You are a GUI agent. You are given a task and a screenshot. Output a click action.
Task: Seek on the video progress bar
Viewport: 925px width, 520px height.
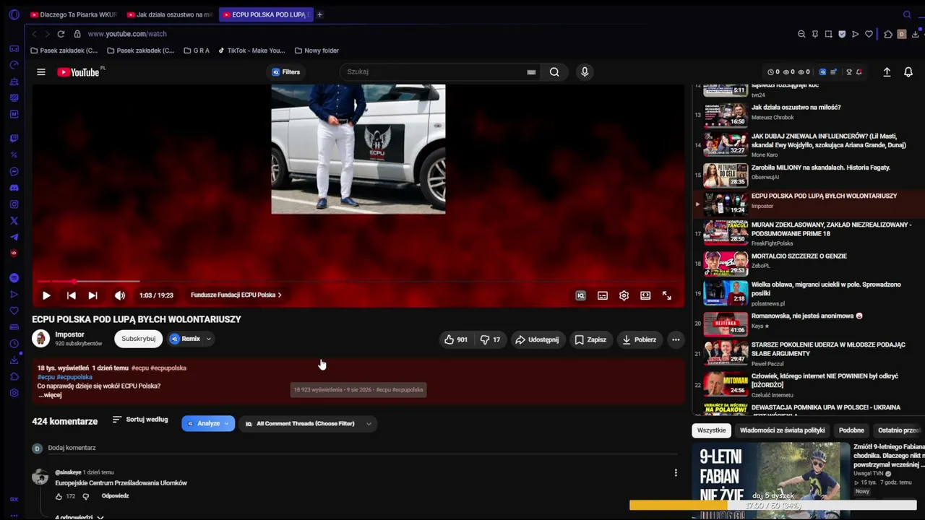358,281
